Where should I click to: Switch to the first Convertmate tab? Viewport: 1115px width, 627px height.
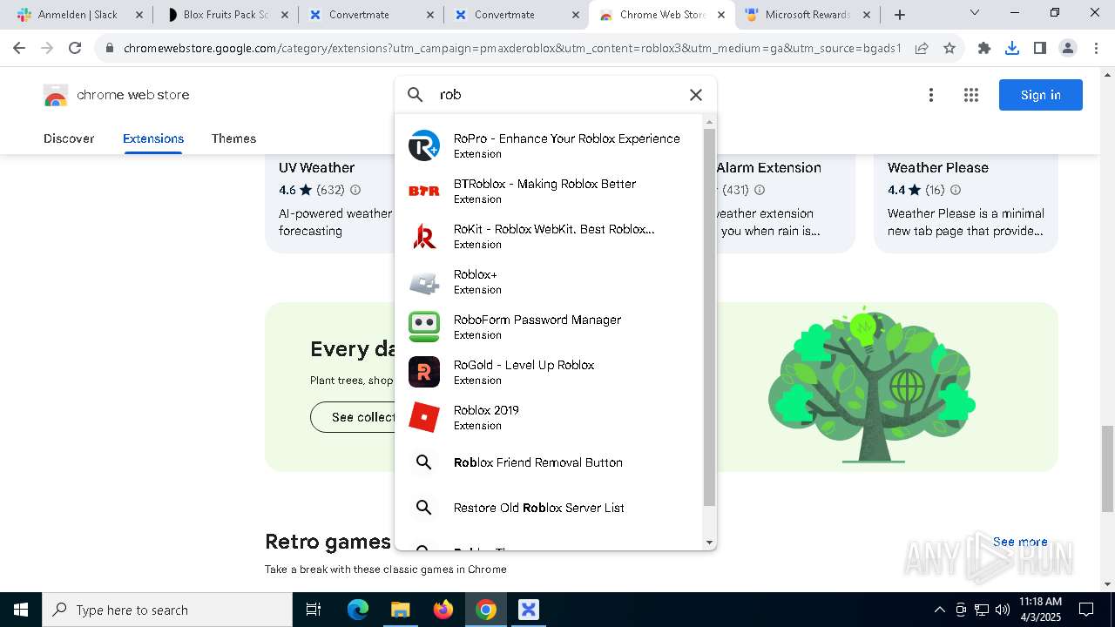point(370,15)
